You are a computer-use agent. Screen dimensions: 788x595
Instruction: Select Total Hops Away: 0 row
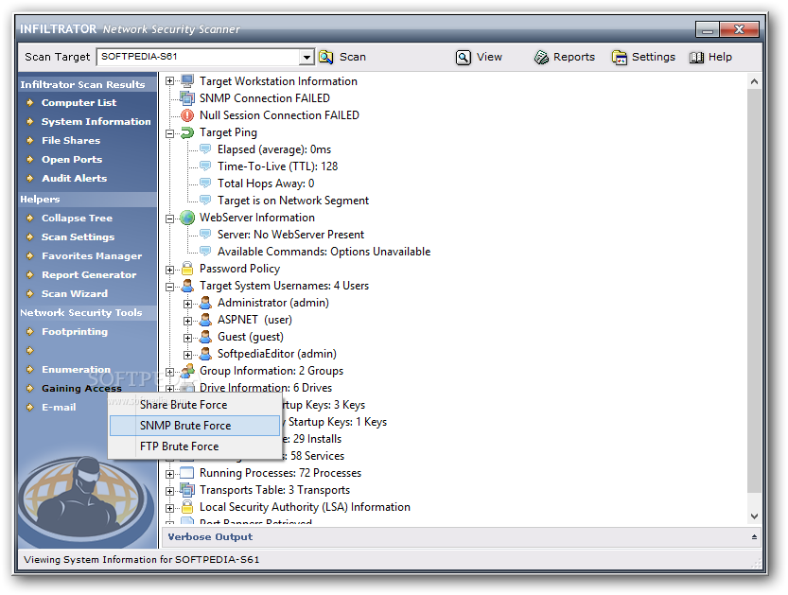click(x=265, y=184)
